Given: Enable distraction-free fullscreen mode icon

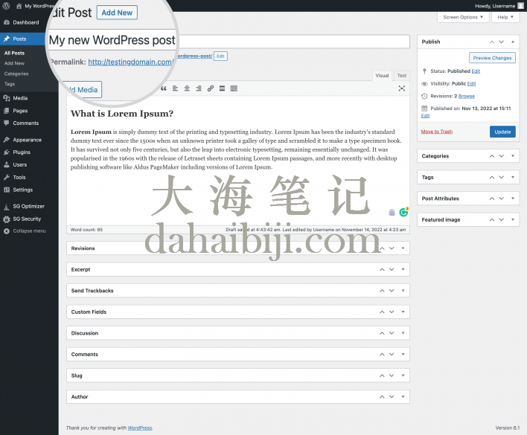Looking at the screenshot, I should pyautogui.click(x=402, y=88).
